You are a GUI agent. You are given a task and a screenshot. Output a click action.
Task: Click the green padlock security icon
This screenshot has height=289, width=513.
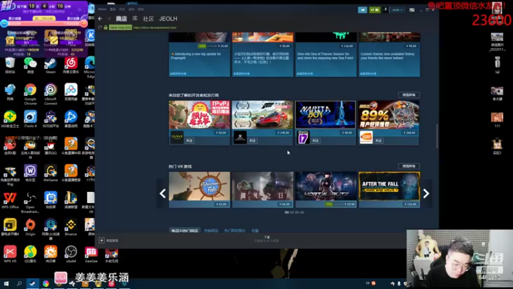(x=106, y=28)
